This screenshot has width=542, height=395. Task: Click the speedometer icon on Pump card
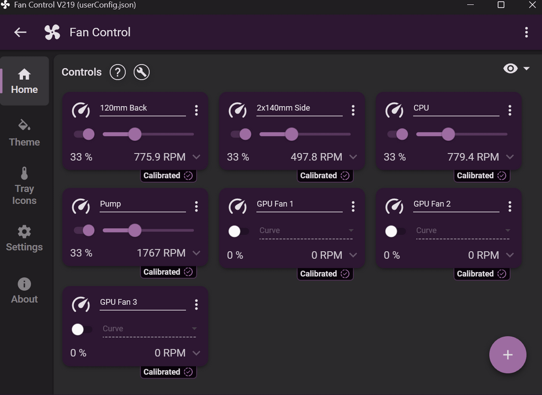click(x=81, y=206)
